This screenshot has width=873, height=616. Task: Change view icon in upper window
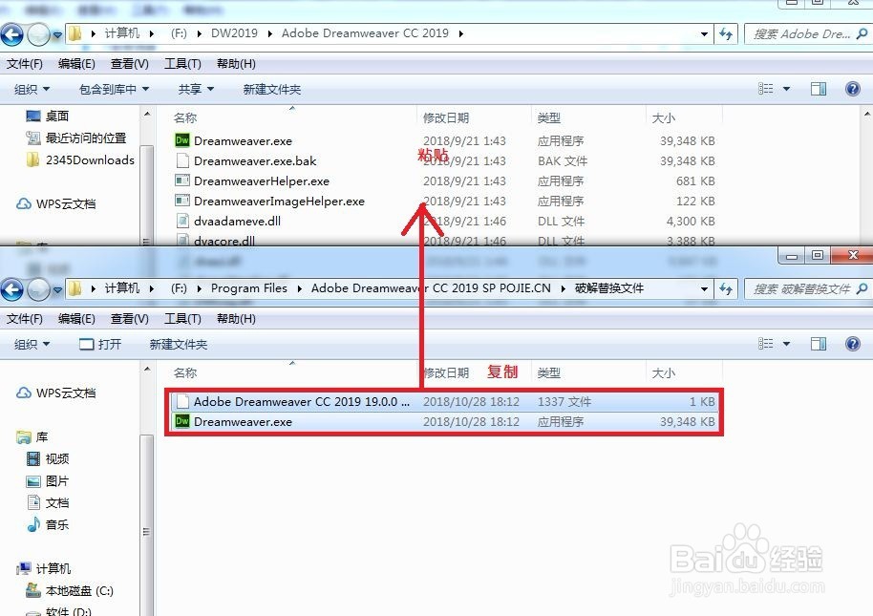pos(766,89)
